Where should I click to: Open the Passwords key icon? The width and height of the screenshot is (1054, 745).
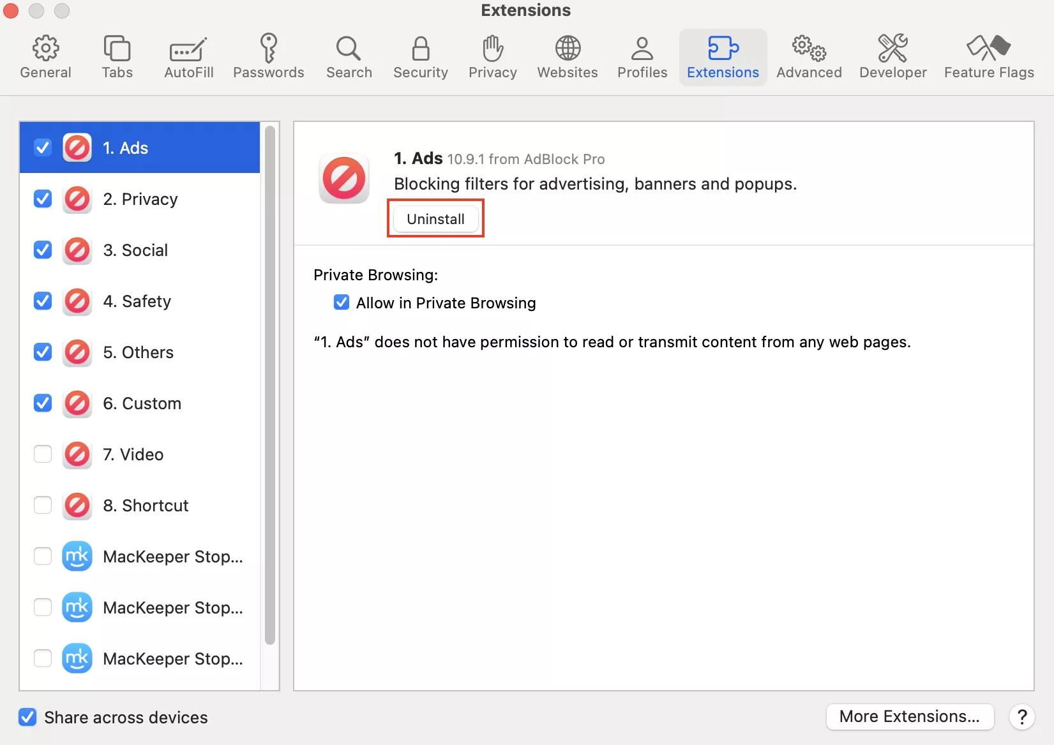tap(268, 49)
